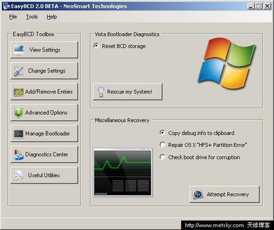Click the Attempt Recovery round icon
Viewport: 274px width, 230px height.
tap(198, 194)
